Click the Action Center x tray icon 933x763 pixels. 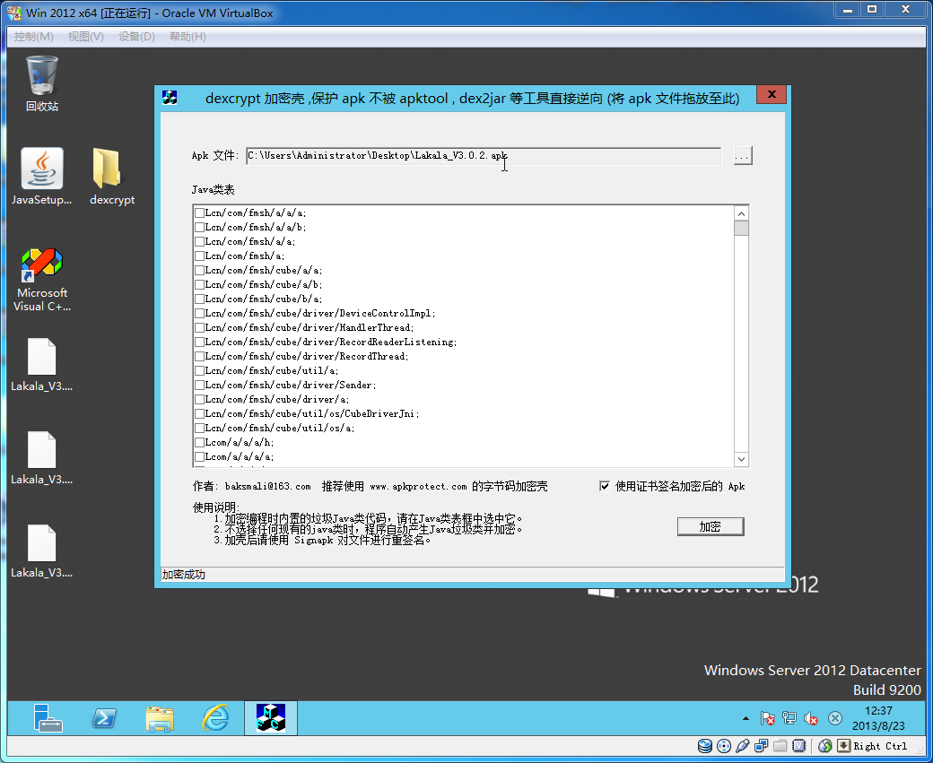(x=835, y=718)
